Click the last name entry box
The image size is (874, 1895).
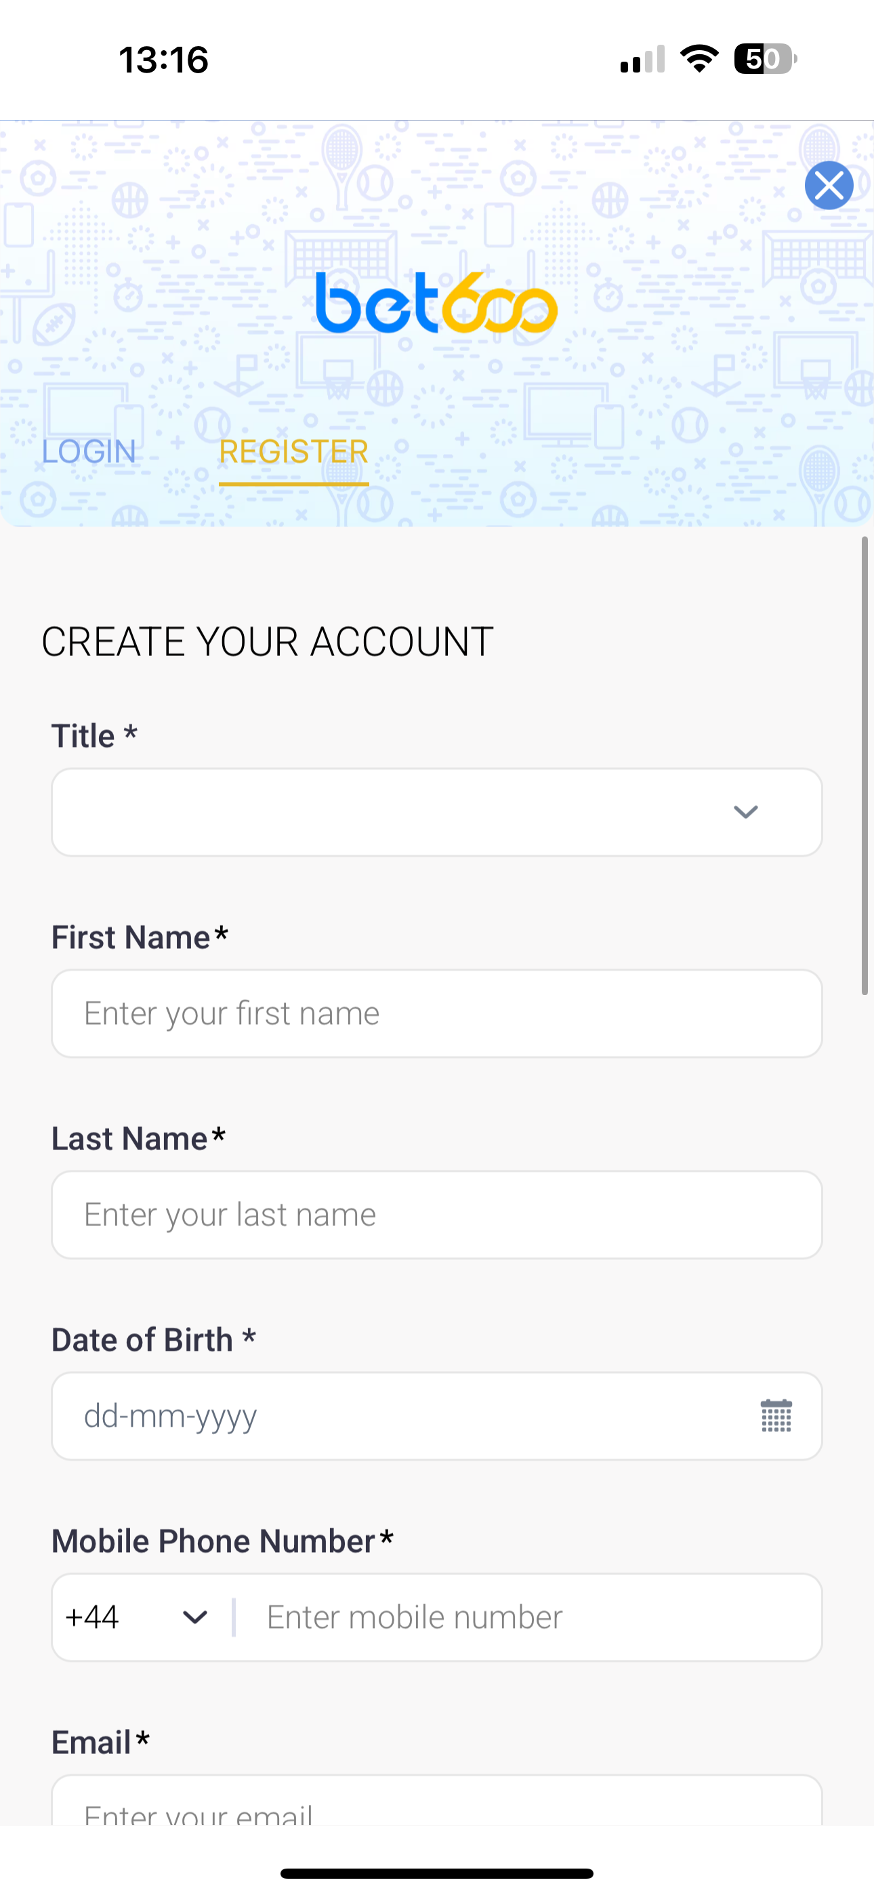437,1214
